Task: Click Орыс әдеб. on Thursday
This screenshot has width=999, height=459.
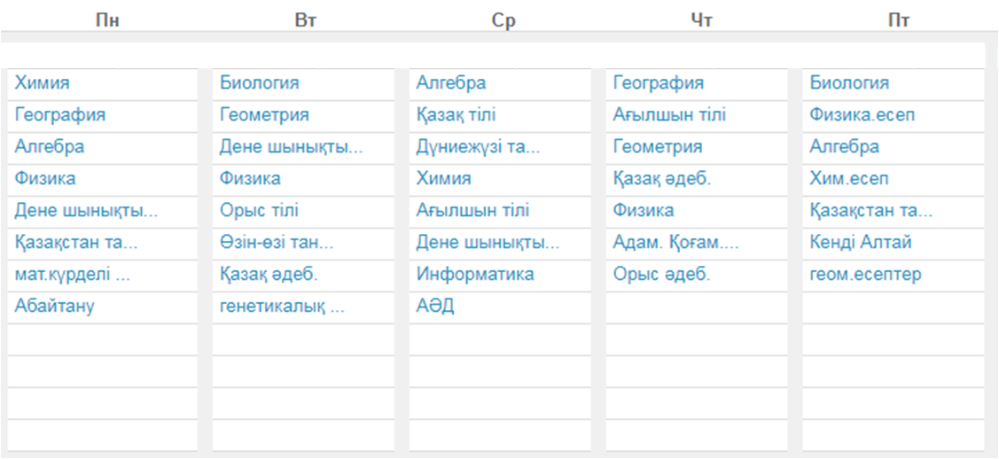Action: click(661, 275)
